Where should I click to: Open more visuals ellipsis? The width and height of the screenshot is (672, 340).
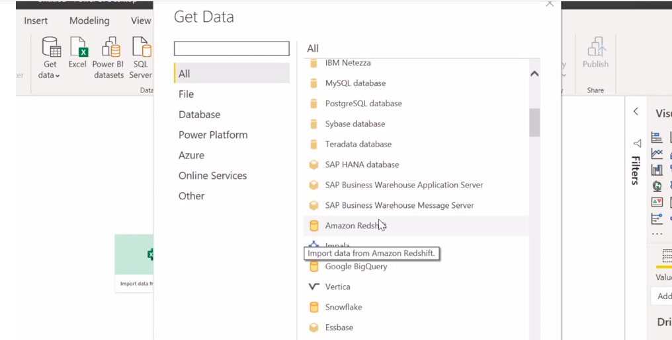pos(657,234)
